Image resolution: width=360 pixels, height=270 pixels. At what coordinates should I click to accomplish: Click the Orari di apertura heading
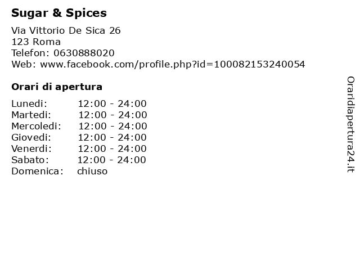click(x=57, y=87)
